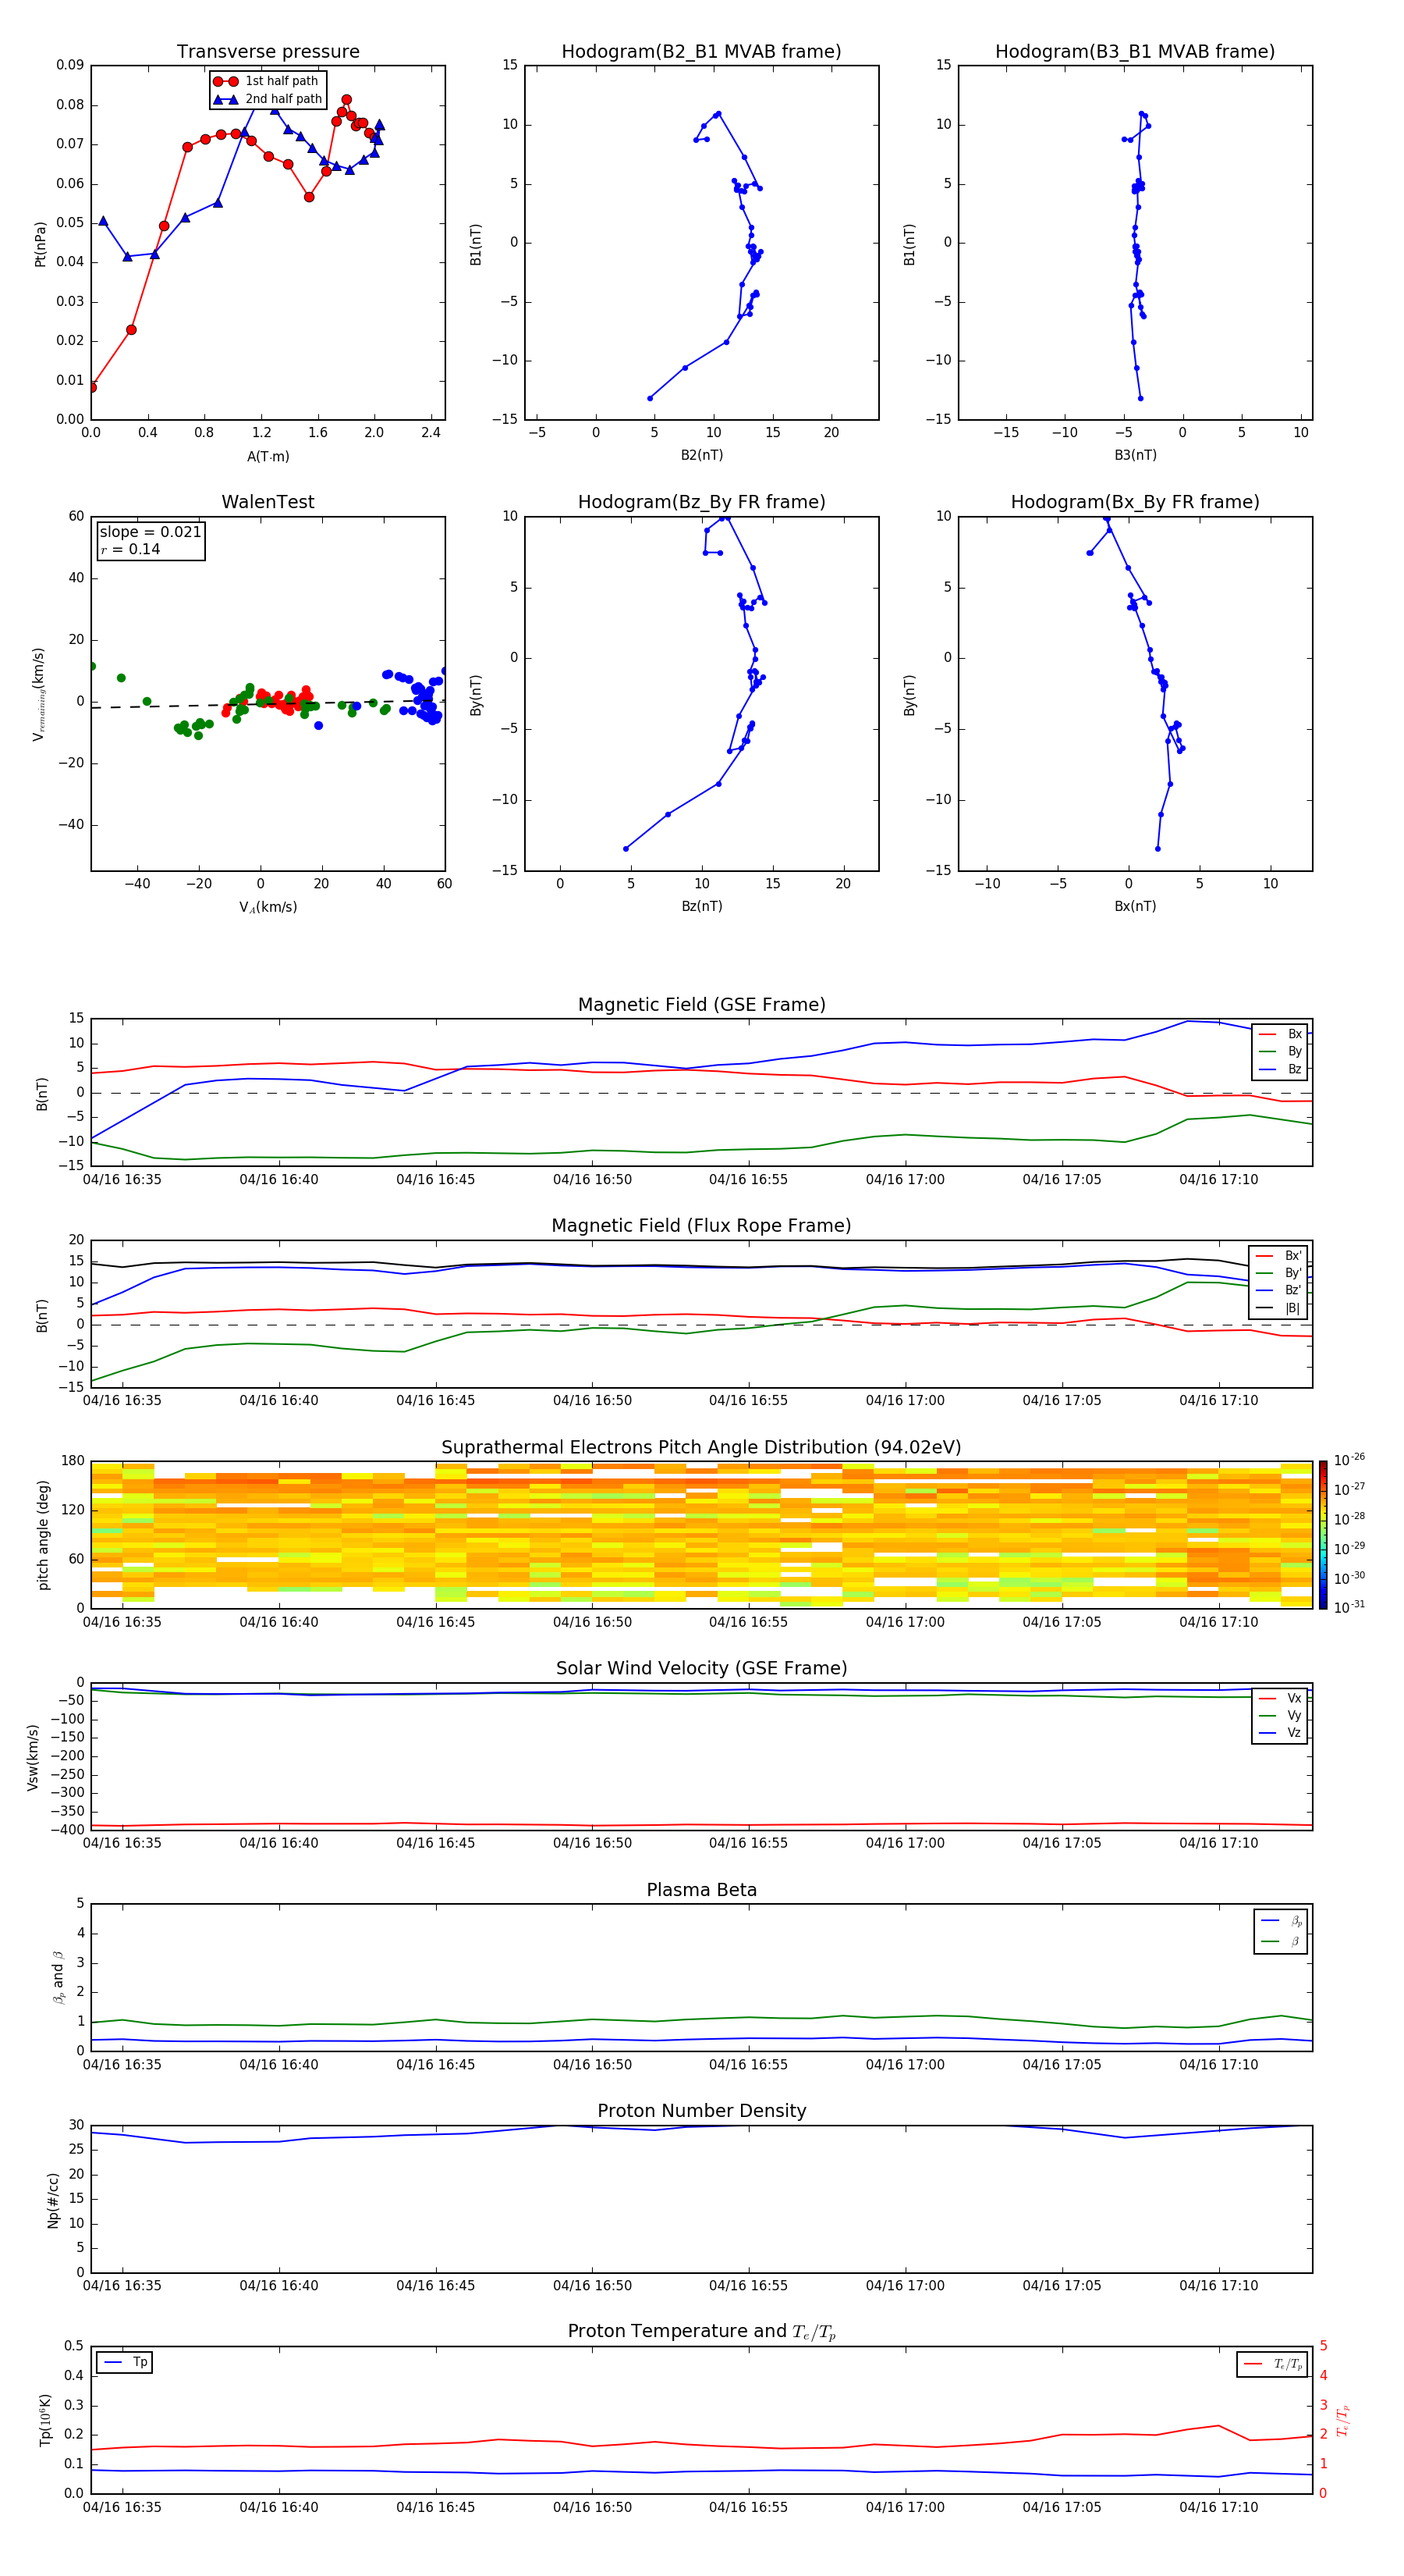The image size is (1404, 2576).
Task: Click the Proton Number Density title
Action: [x=701, y=2111]
